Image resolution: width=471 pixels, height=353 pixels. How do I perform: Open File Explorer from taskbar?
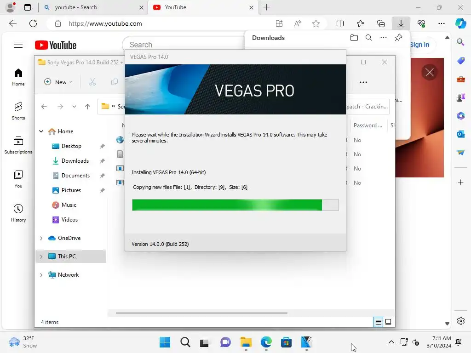(x=246, y=342)
